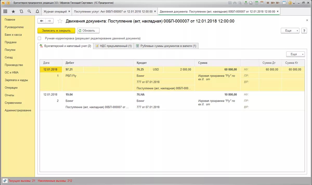Open the Покупки section
Viewport: 312px width, 185px height.
[10, 50]
